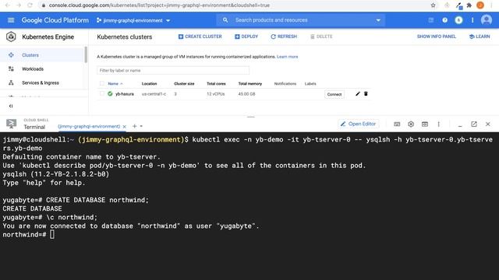
Task: Open the main navigation hamburger menu
Action: pyautogui.click(x=11, y=20)
